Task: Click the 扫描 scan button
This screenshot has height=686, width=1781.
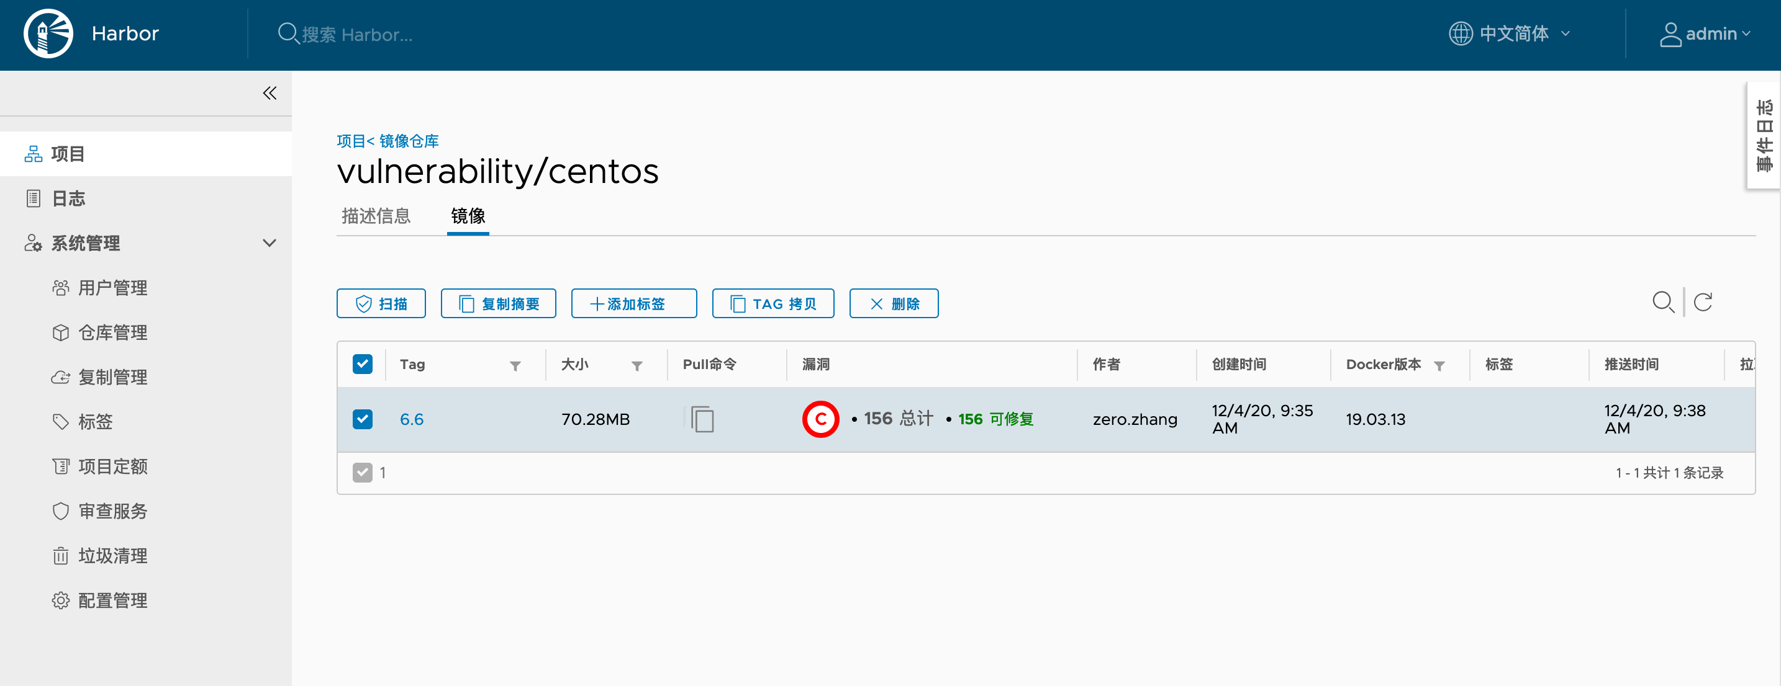Action: 381,303
